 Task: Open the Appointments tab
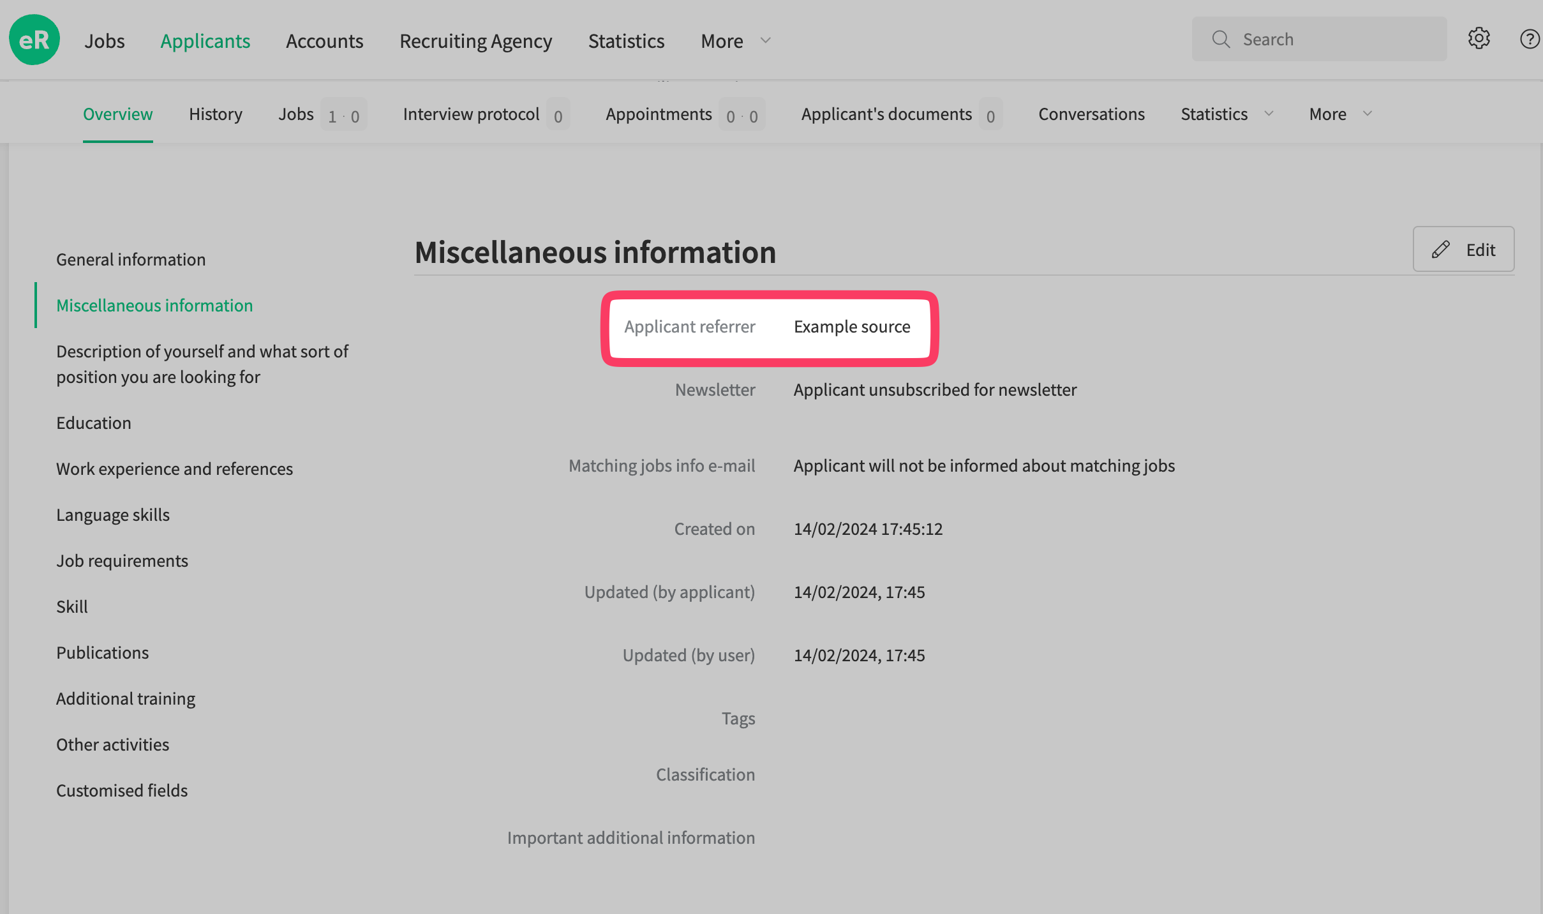(659, 114)
